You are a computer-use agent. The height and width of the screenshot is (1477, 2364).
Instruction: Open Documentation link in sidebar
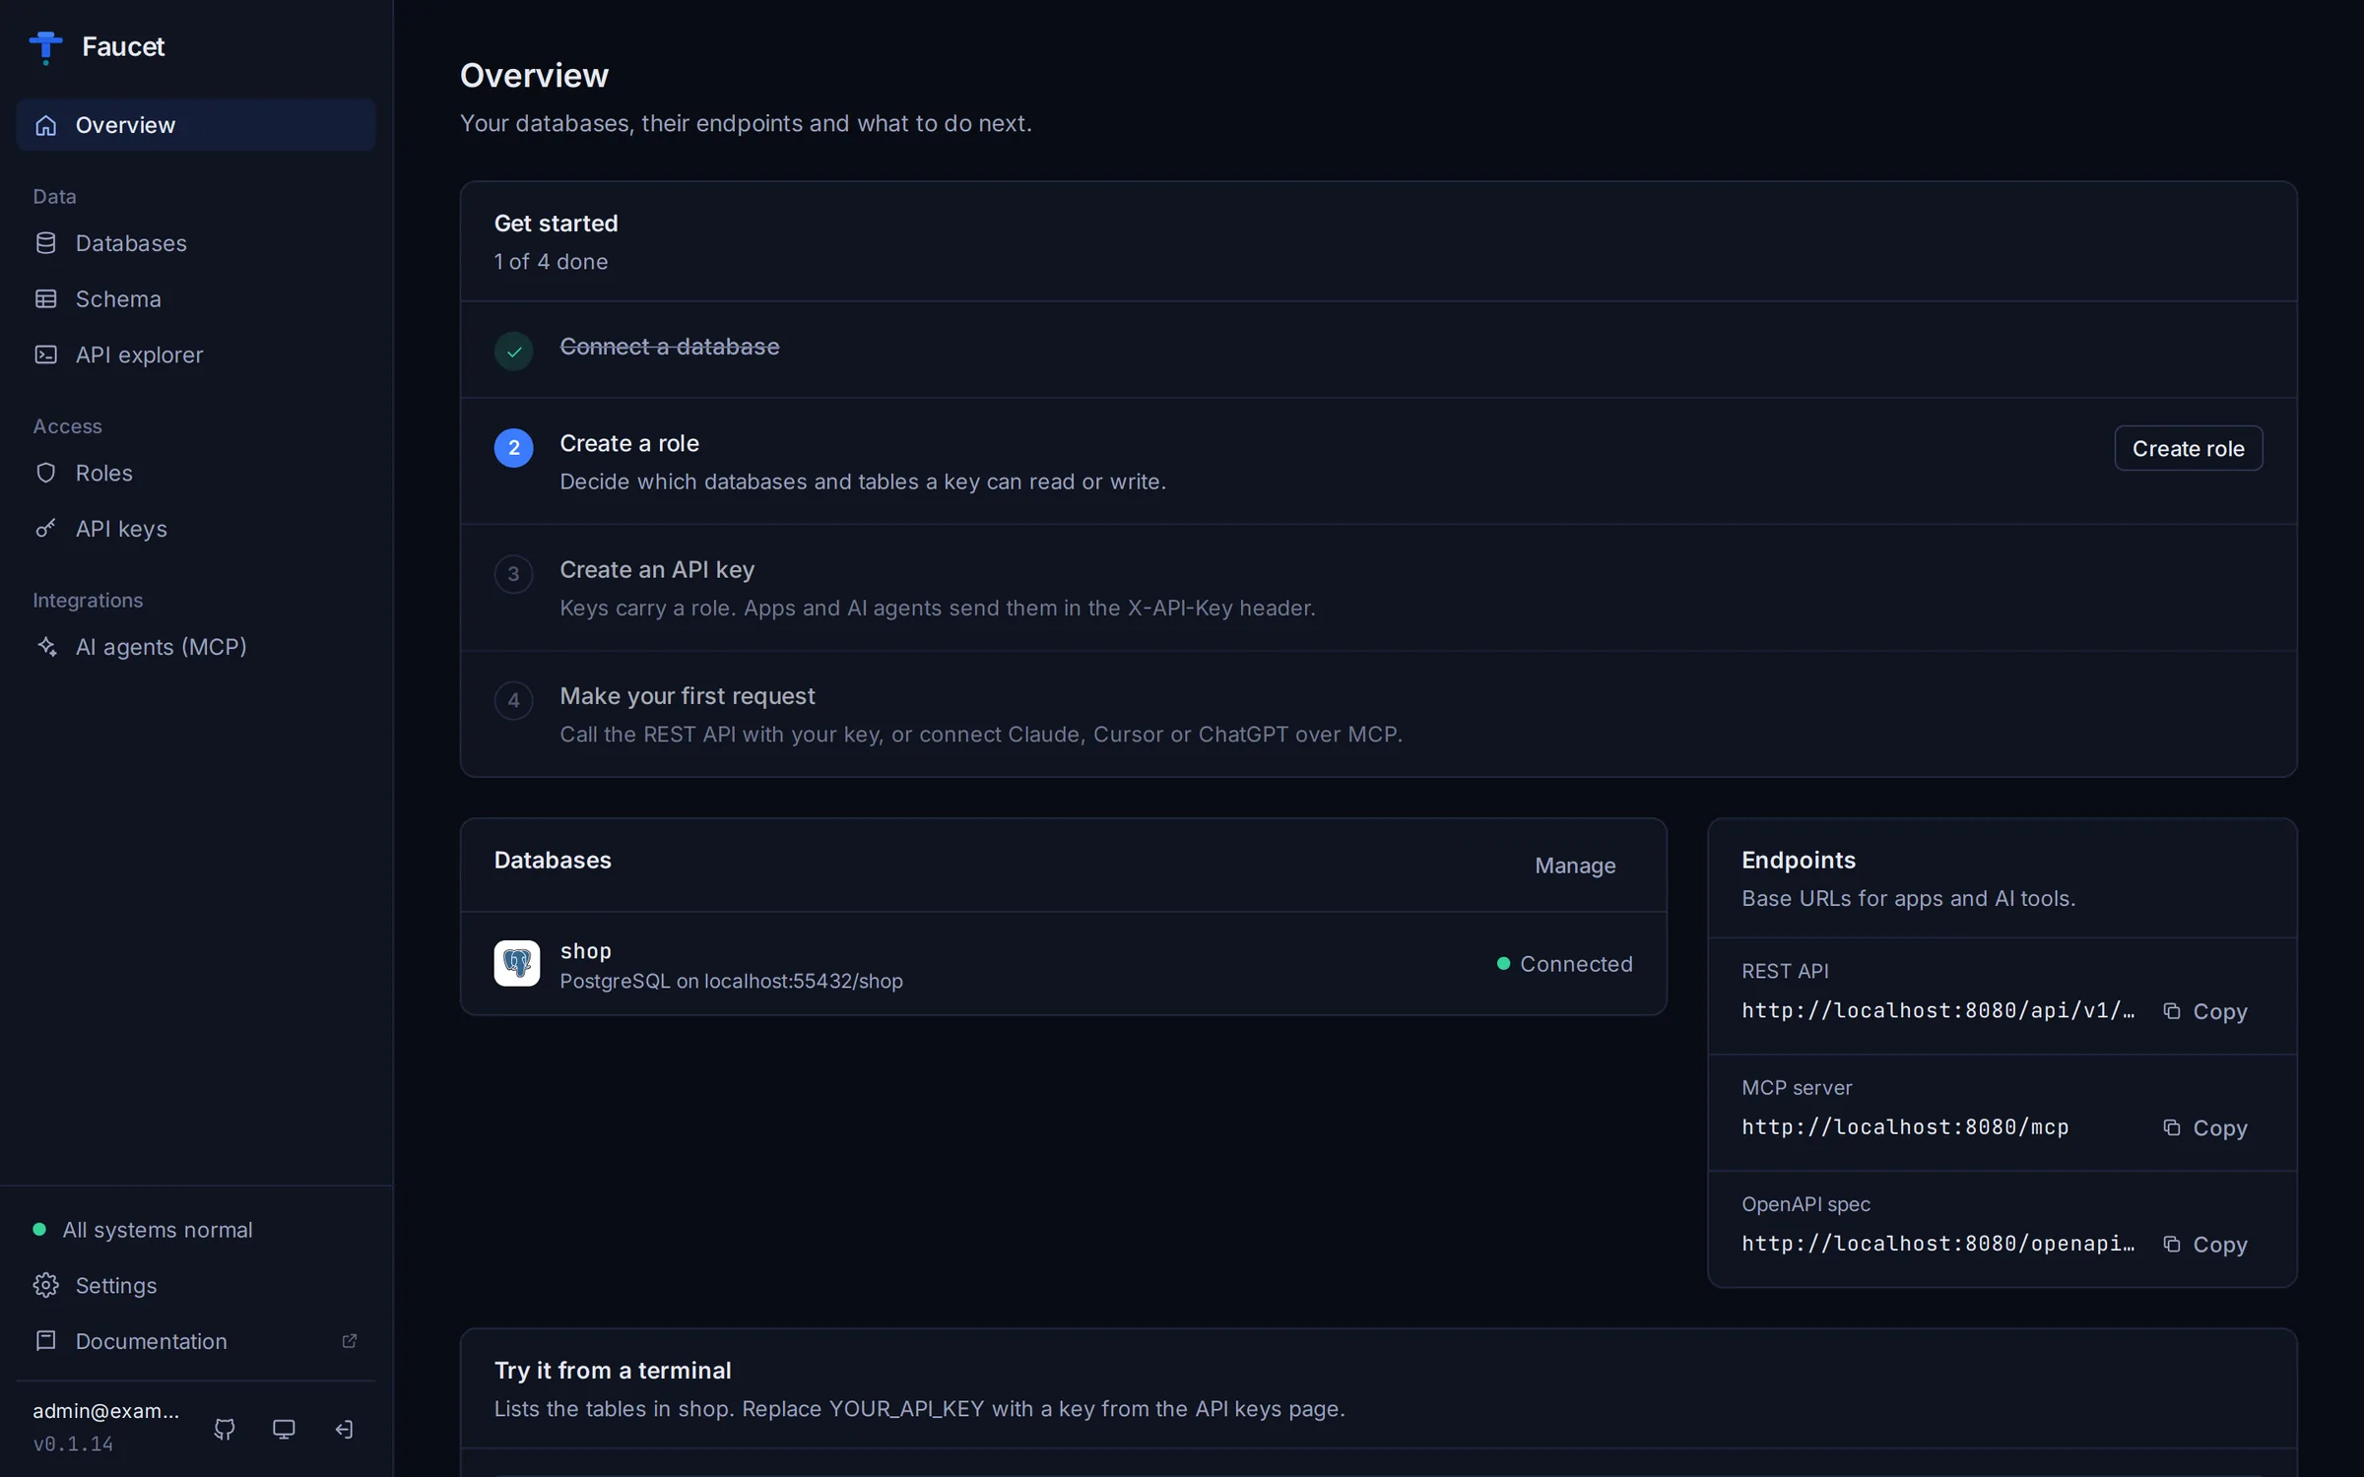[196, 1341]
